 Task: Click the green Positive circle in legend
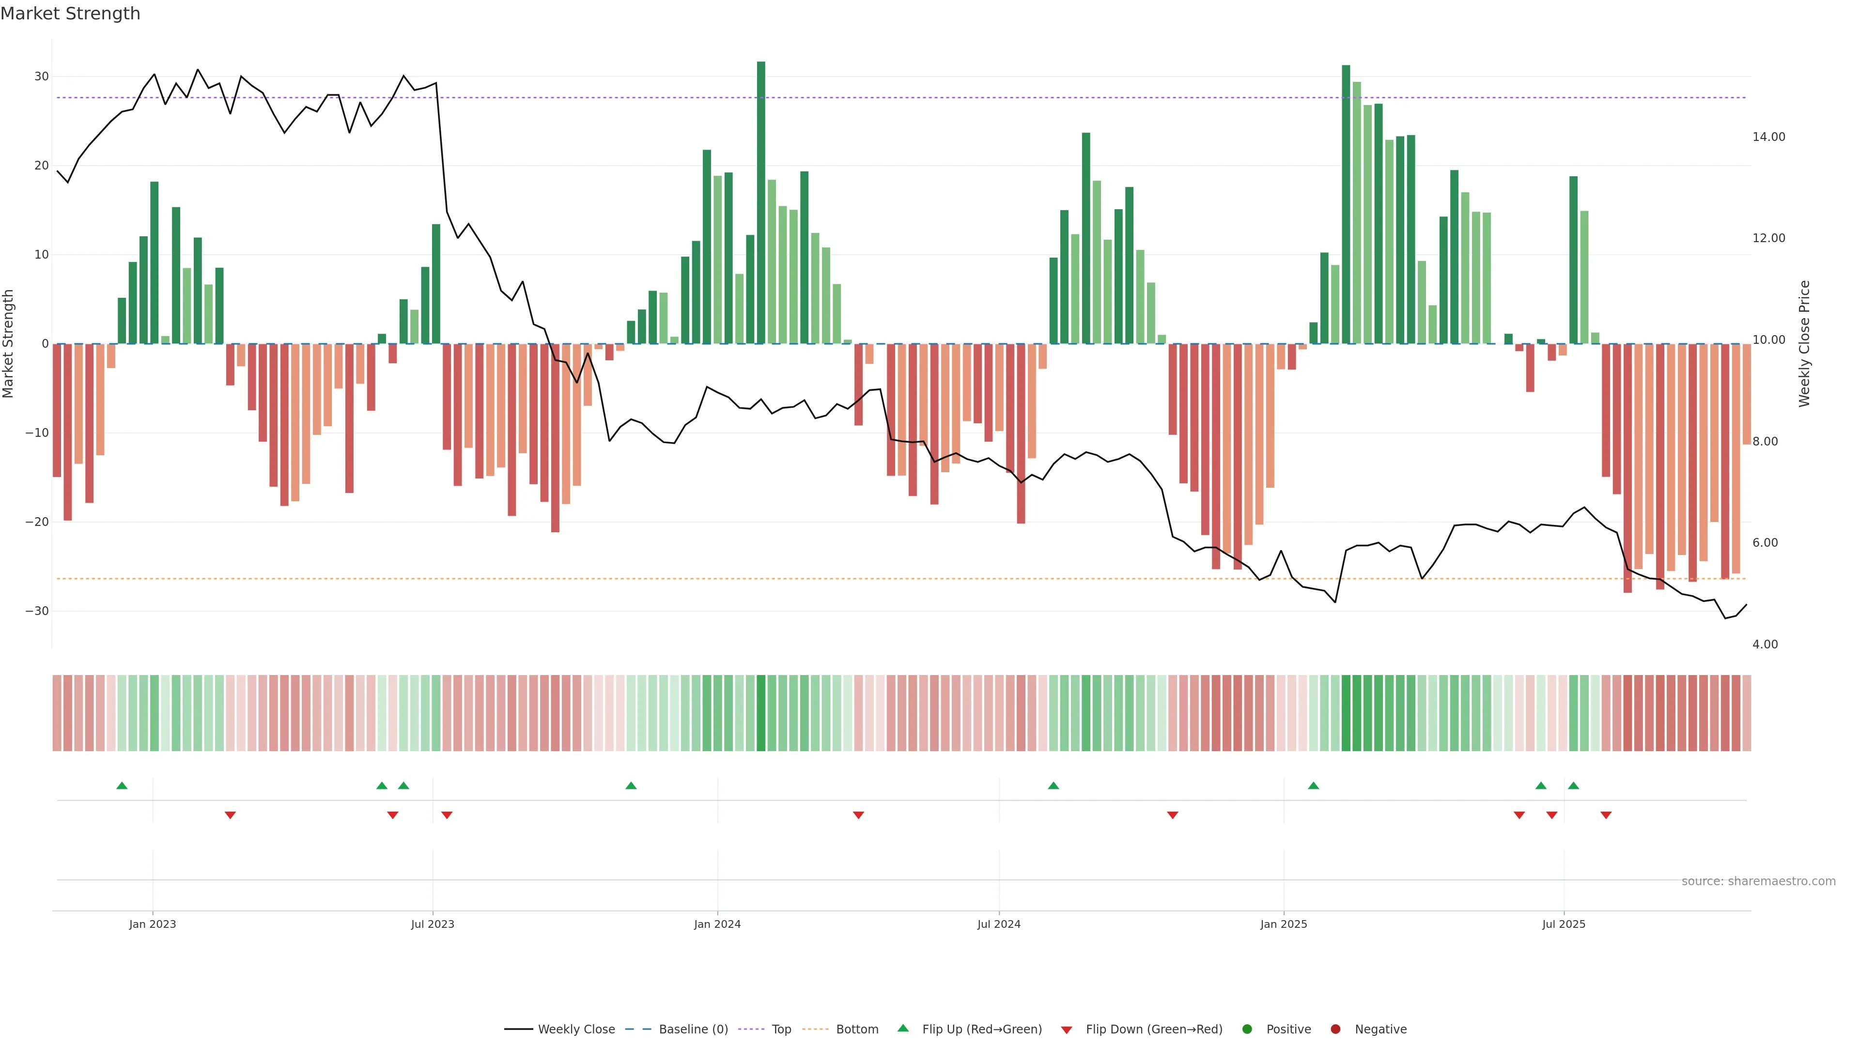click(x=1247, y=1030)
